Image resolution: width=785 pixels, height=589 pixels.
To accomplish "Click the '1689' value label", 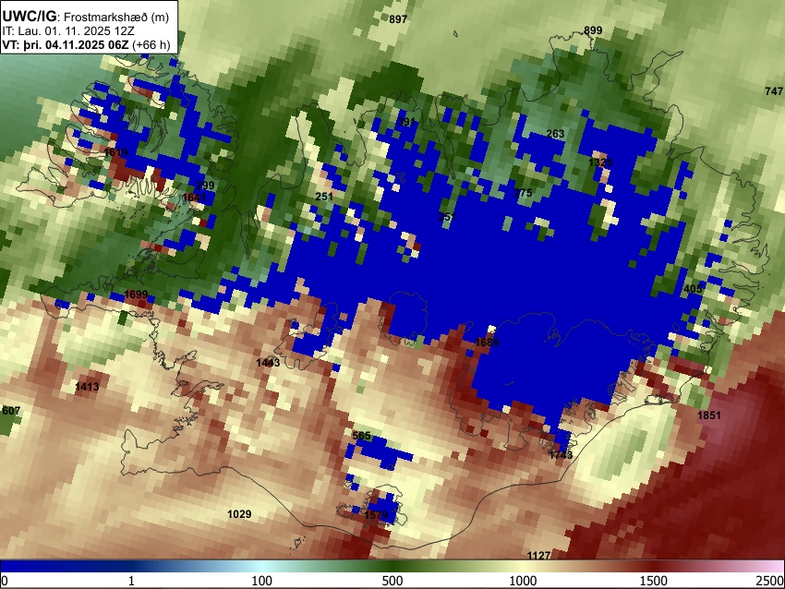I will click(487, 343).
